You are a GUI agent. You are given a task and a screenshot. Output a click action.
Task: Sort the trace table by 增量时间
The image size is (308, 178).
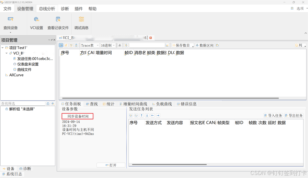pos(104,52)
